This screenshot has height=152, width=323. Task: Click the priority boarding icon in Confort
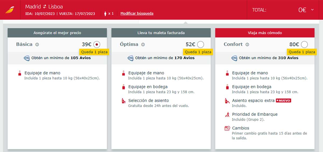point(227,115)
